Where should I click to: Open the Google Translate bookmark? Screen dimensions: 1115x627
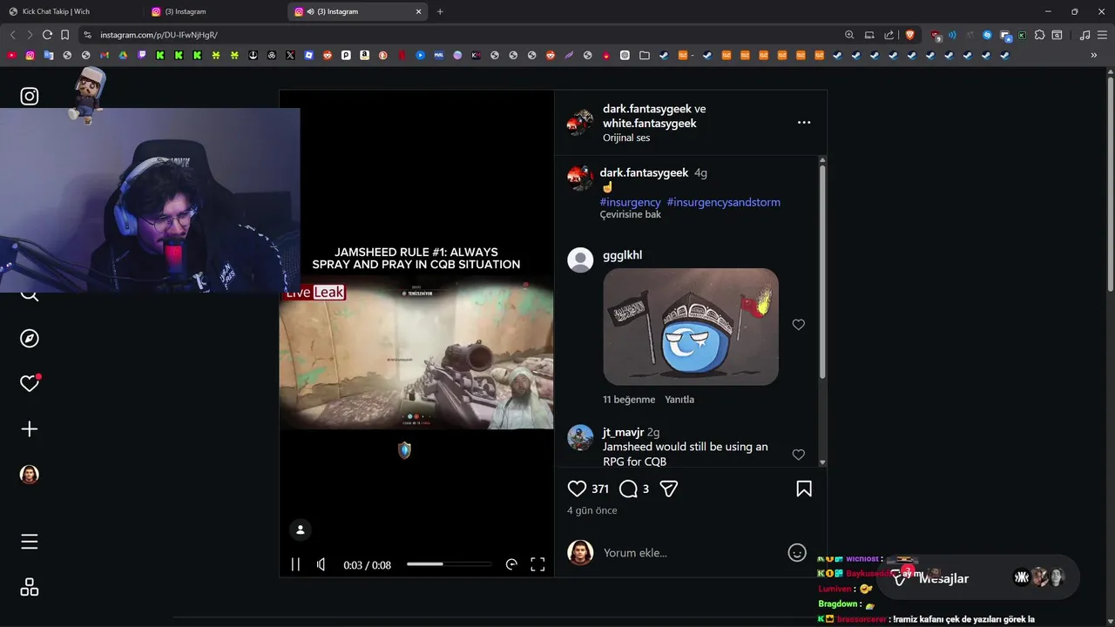point(48,56)
